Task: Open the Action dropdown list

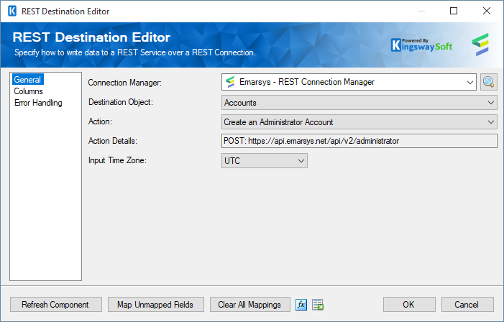Action: pos(491,122)
